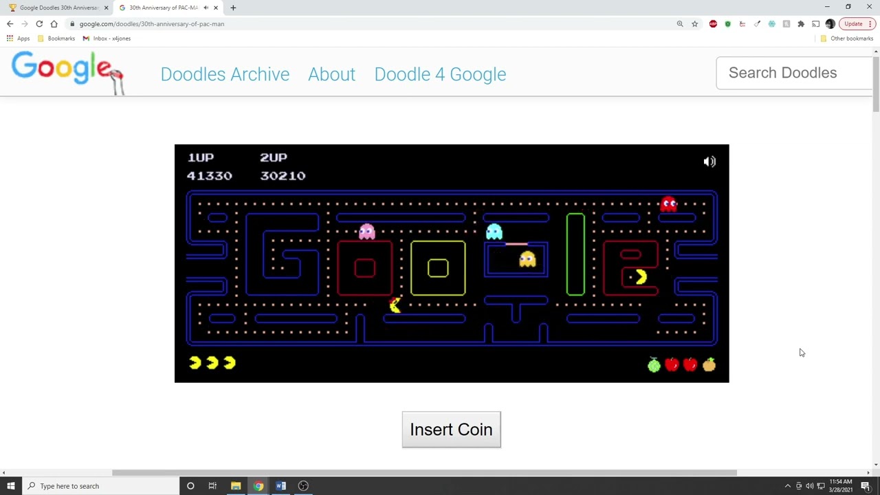Focus the Search Doodles field
The width and height of the screenshot is (880, 495).
click(x=794, y=73)
